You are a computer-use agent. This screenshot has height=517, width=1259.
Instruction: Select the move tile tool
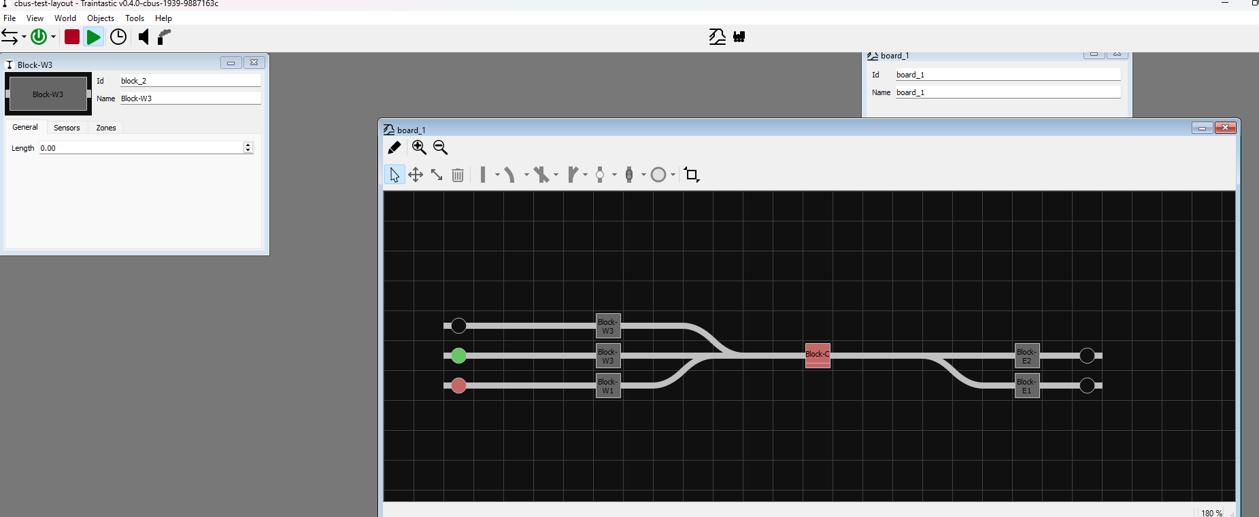coord(416,175)
